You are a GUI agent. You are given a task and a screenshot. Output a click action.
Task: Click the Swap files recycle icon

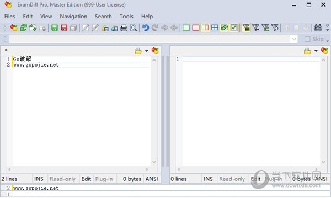pyautogui.click(x=33, y=28)
